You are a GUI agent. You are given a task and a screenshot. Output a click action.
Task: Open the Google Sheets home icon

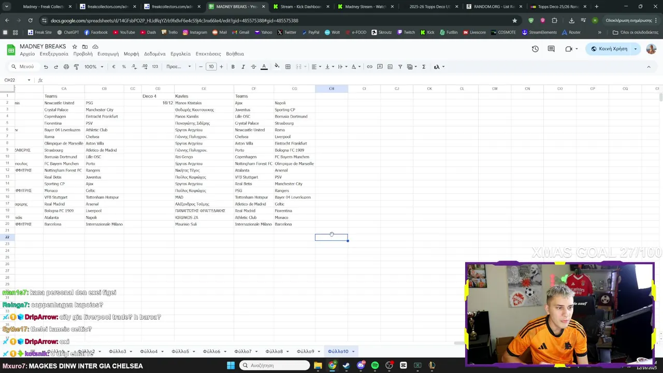[11, 50]
